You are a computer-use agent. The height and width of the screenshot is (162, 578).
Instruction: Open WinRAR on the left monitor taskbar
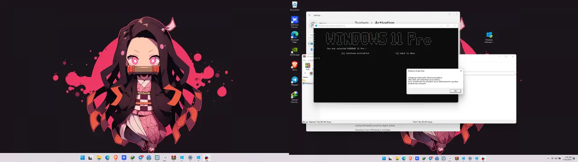[174, 157]
